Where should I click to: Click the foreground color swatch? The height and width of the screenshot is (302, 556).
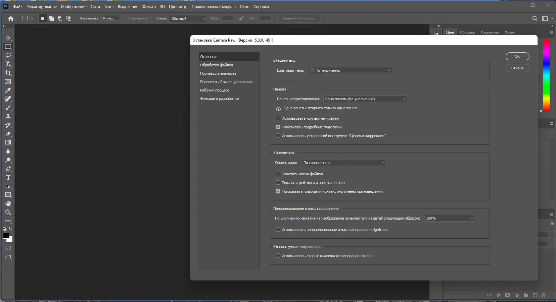[6, 236]
